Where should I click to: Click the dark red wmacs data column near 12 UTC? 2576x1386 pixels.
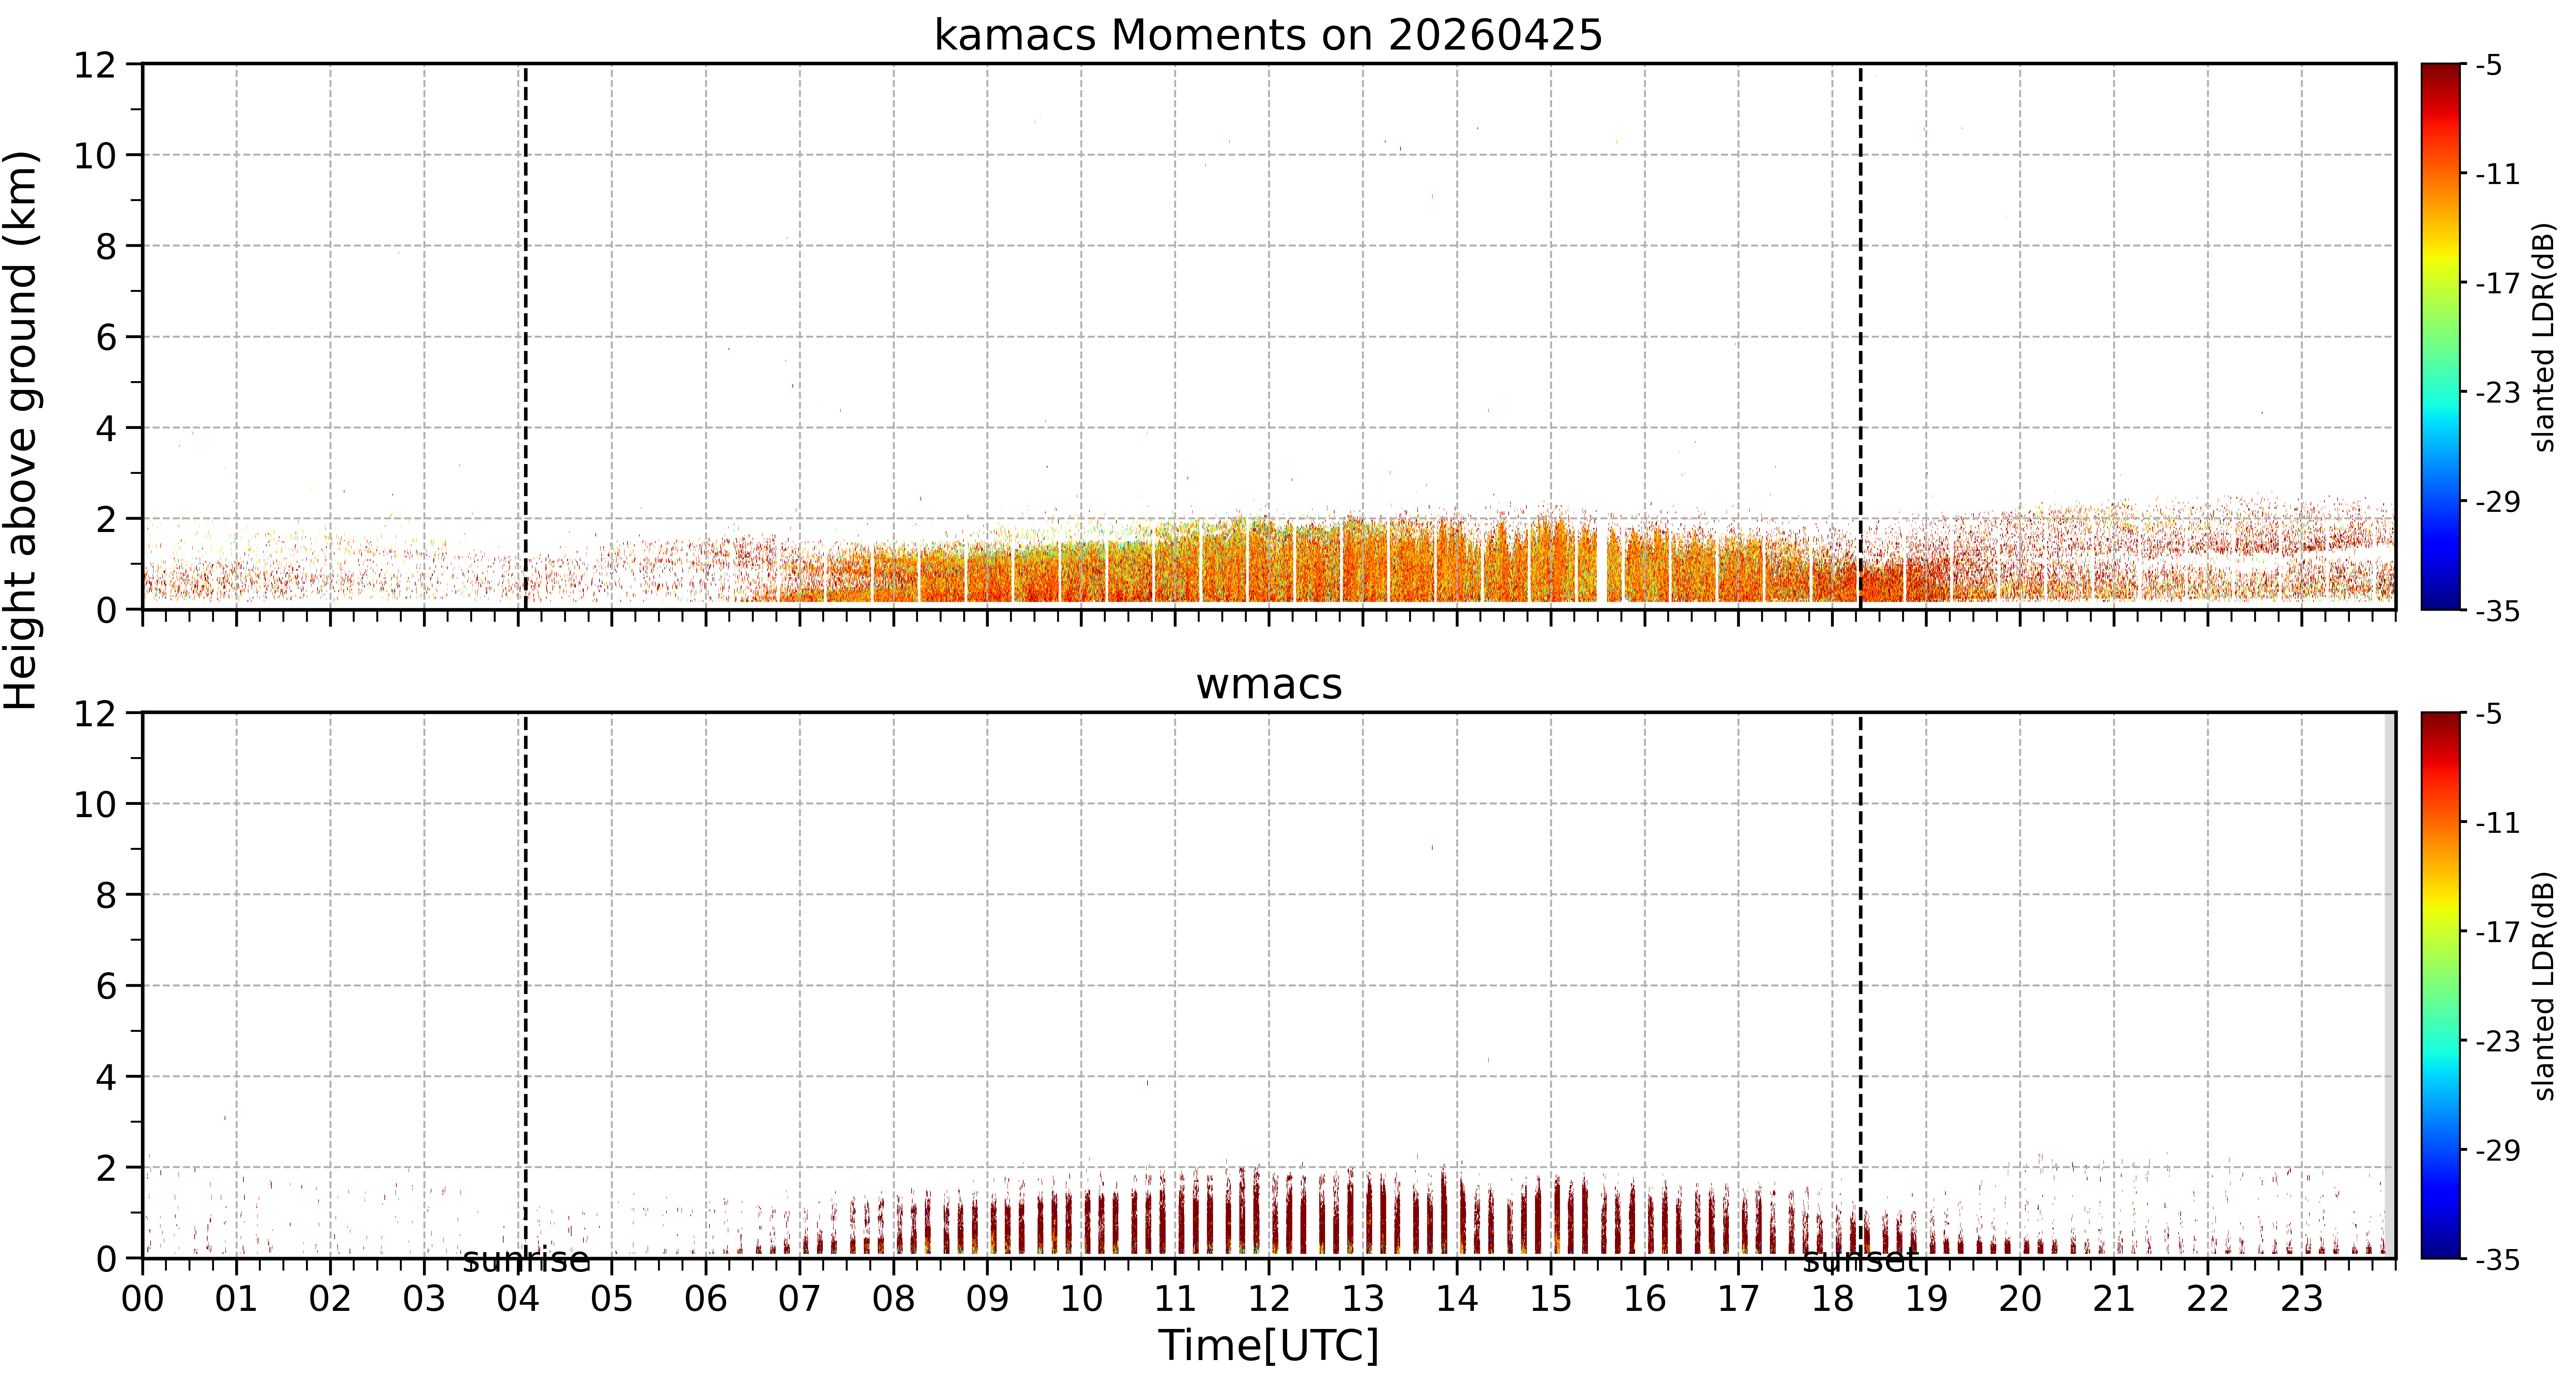pyautogui.click(x=1256, y=1212)
